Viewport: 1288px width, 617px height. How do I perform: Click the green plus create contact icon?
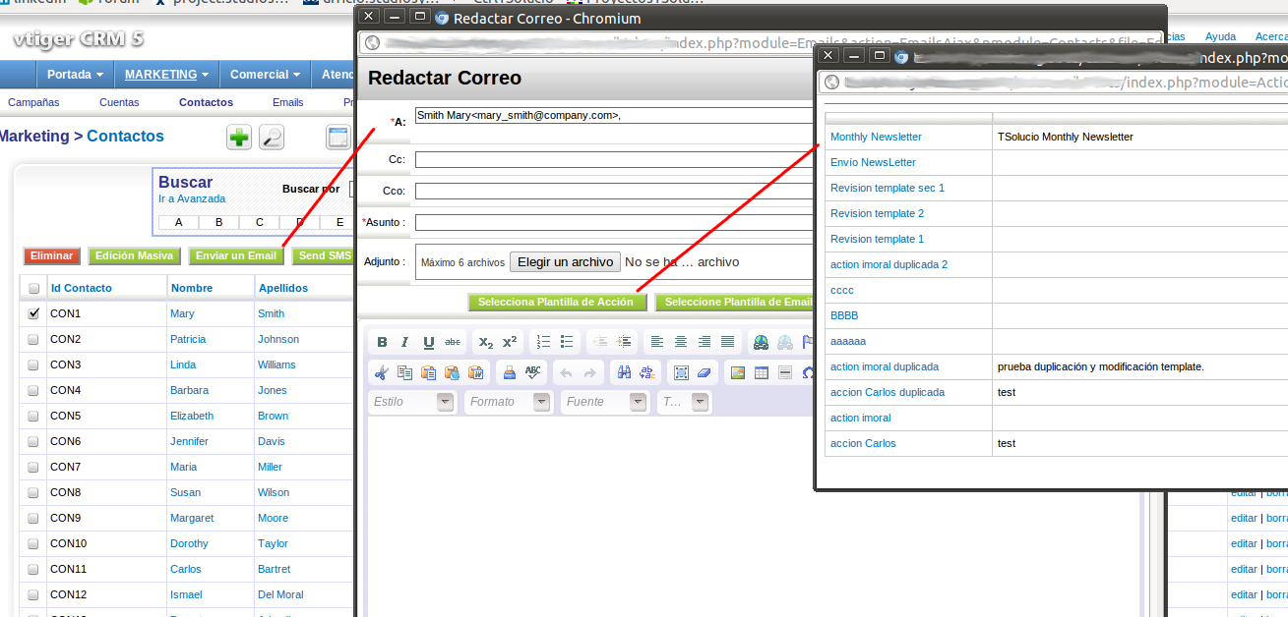[x=239, y=138]
